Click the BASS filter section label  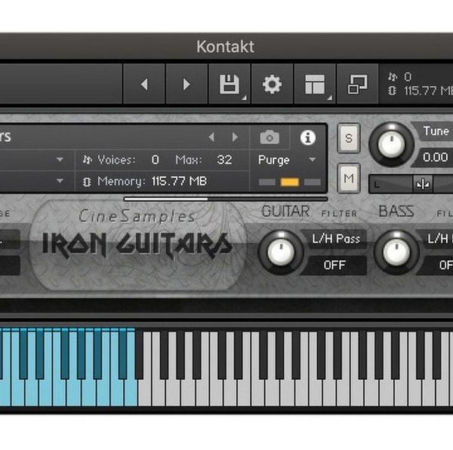click(396, 212)
